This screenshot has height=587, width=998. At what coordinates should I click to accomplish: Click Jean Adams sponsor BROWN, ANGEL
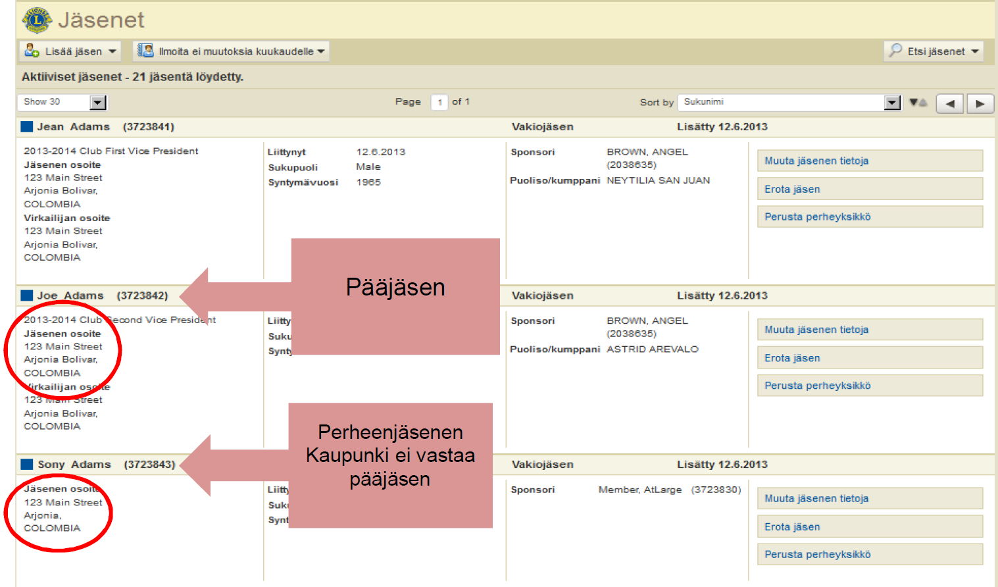click(647, 152)
